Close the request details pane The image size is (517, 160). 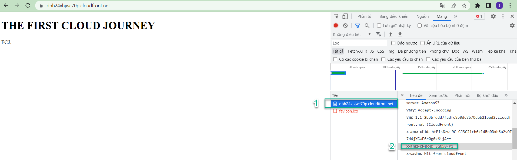tap(402, 95)
